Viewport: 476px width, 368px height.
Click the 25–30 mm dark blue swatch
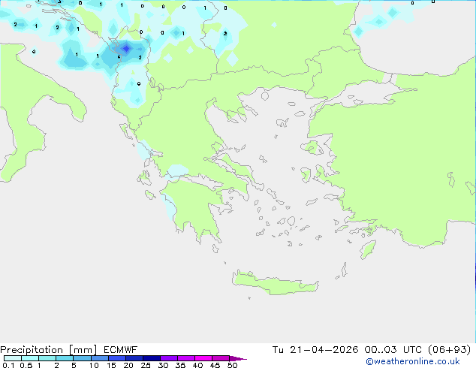point(151,358)
